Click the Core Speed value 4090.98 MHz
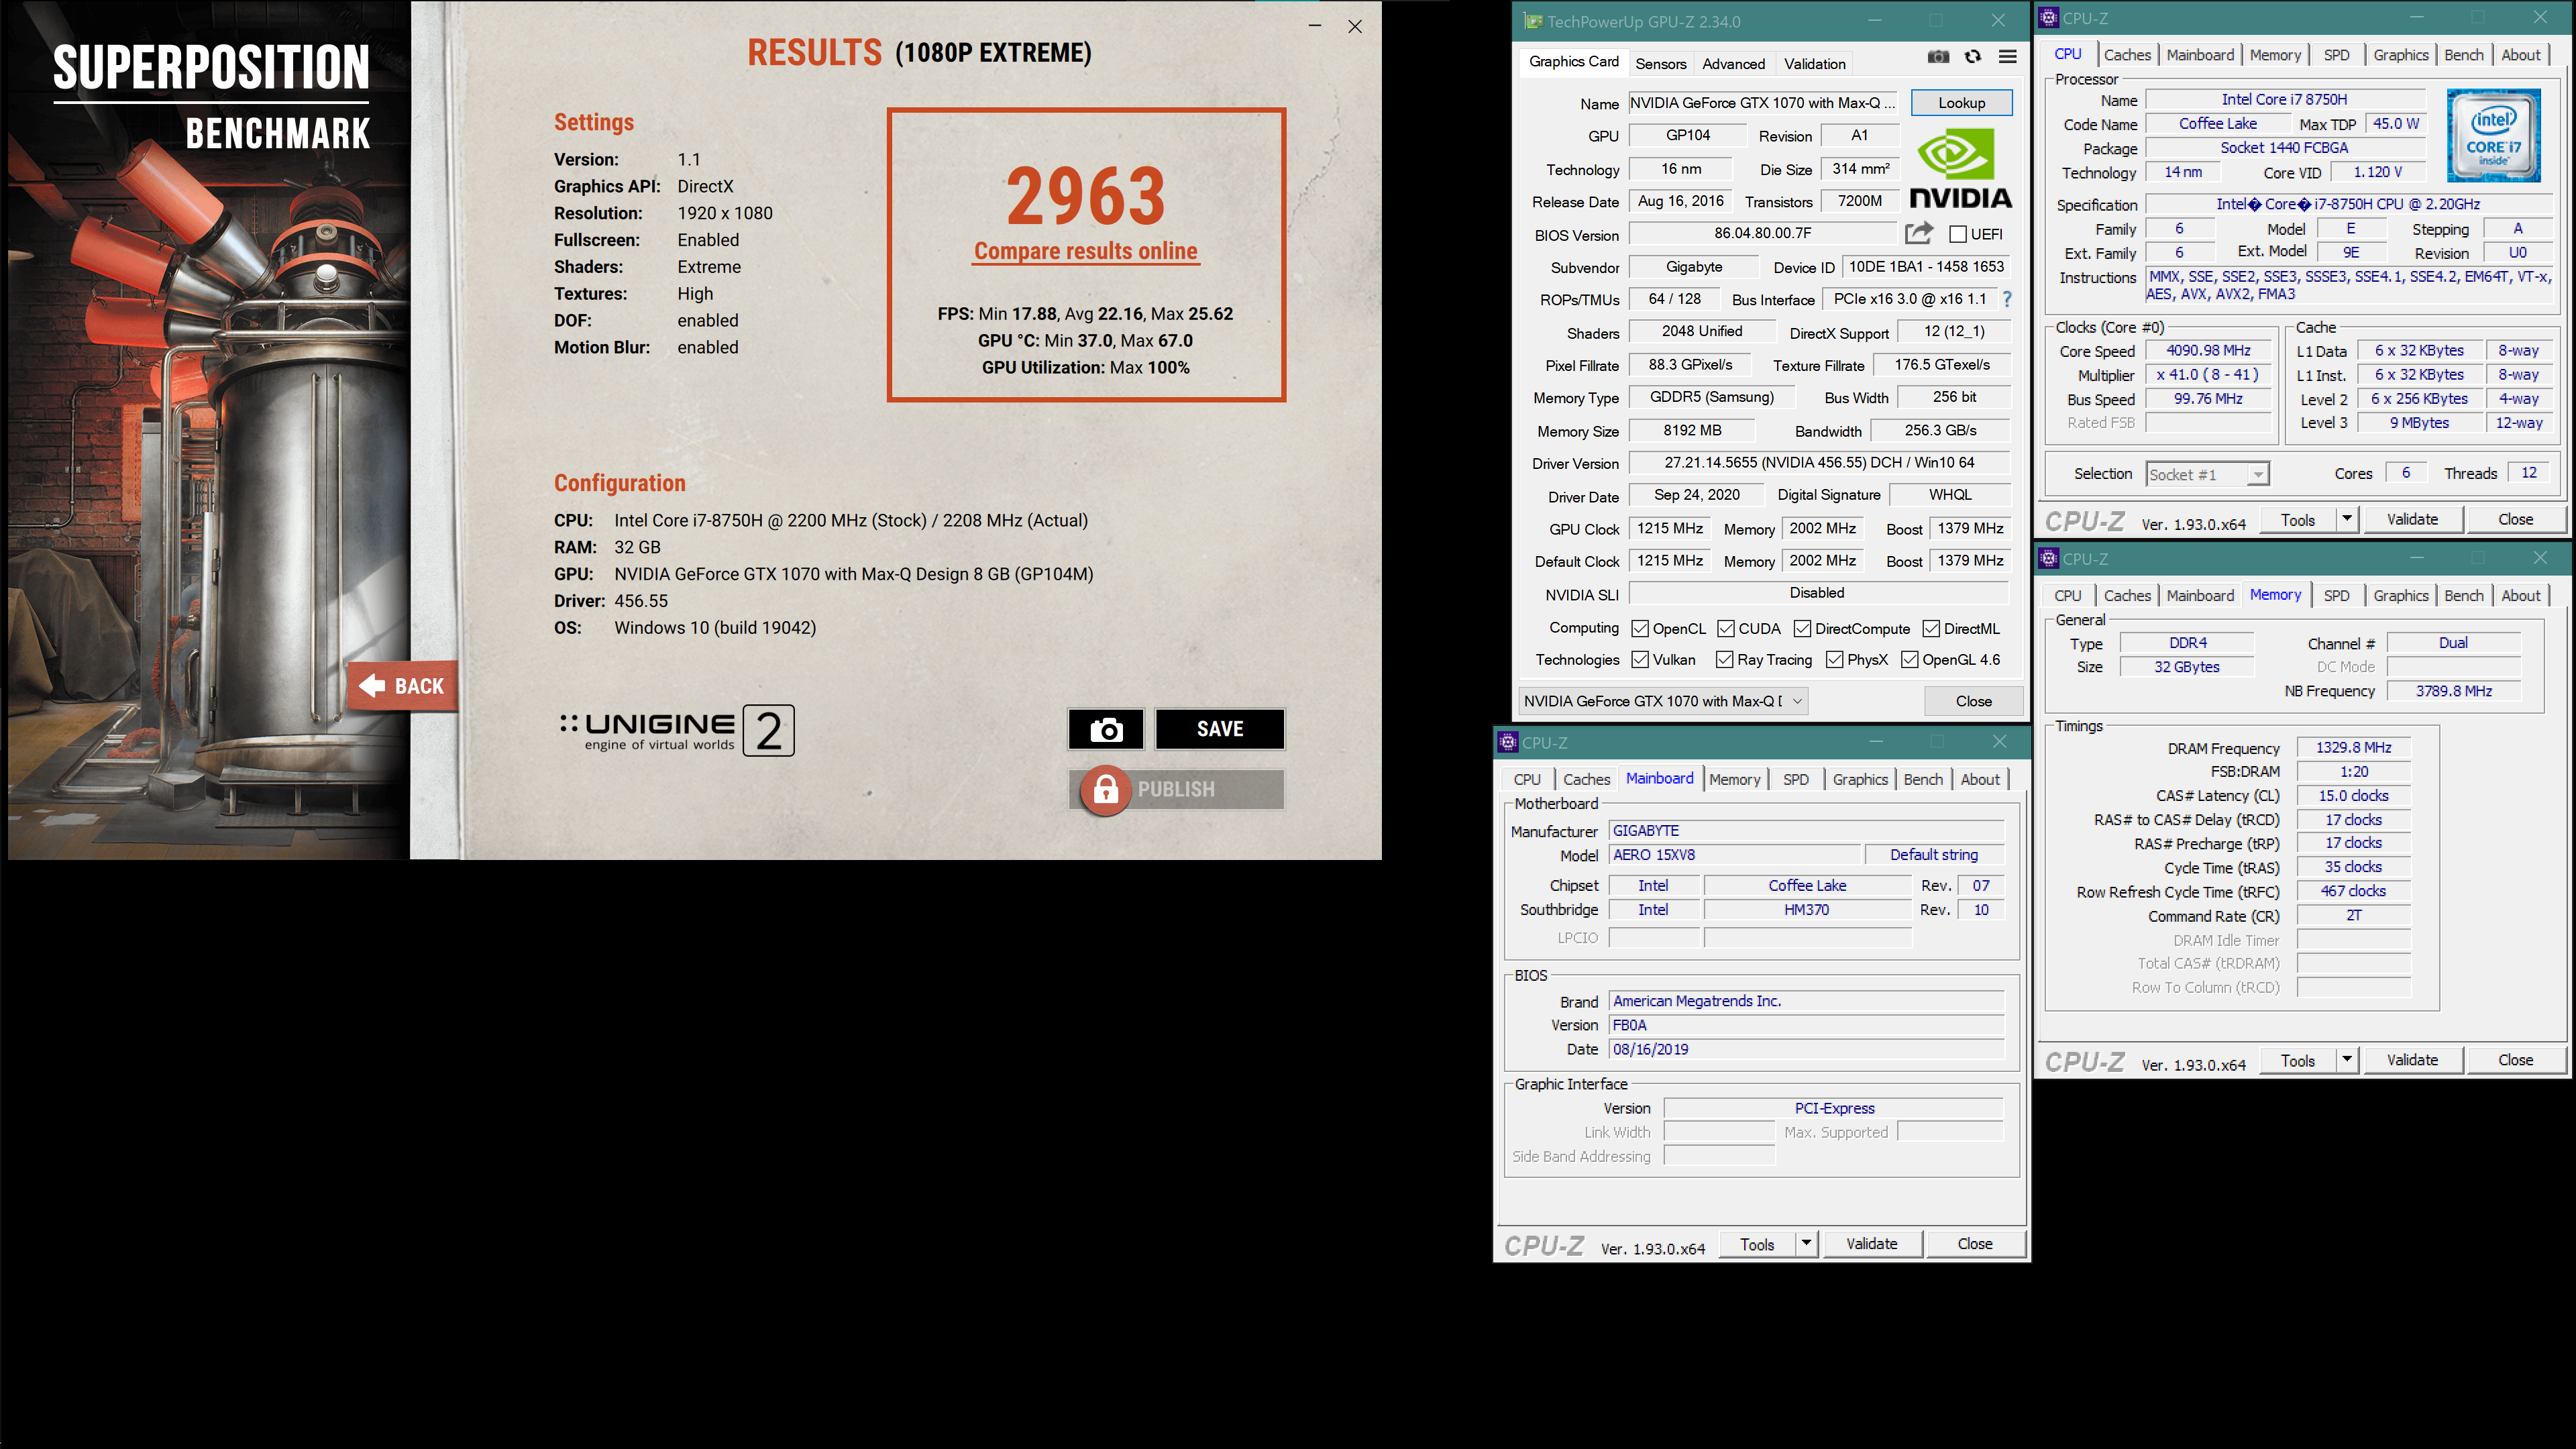 click(x=2208, y=350)
